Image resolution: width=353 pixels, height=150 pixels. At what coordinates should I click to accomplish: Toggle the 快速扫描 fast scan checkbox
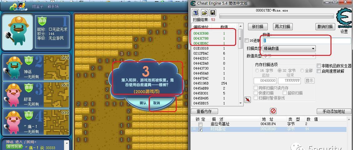coord(256,93)
